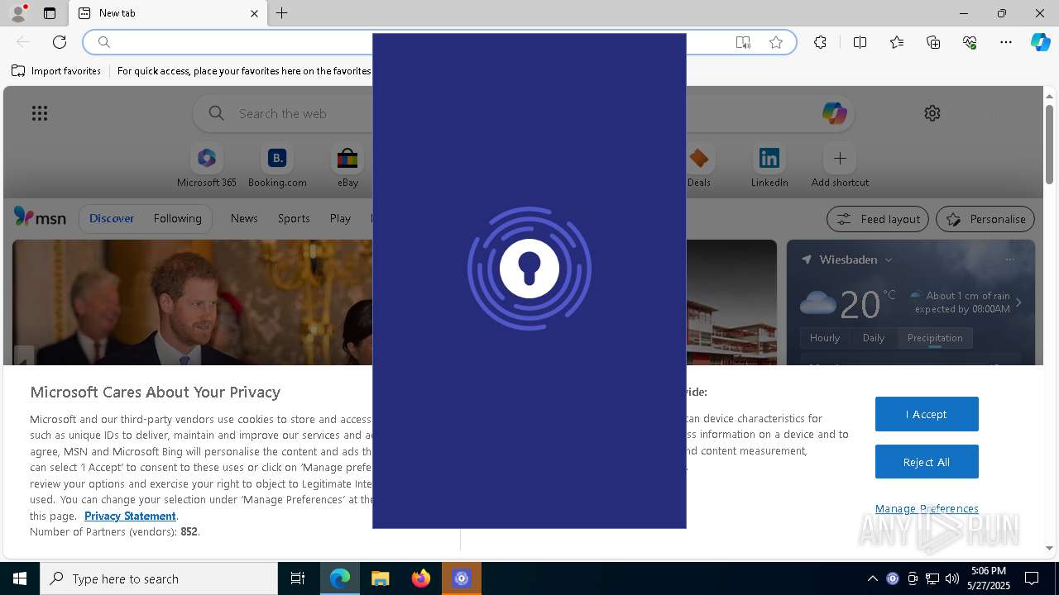1059x595 pixels.
Task: Open the LinkedIn shortcut
Action: click(769, 166)
